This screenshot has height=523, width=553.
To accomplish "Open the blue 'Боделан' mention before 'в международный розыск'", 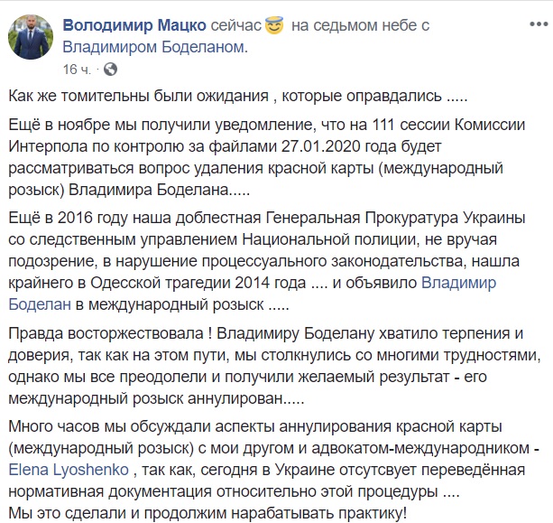I will pos(40,304).
